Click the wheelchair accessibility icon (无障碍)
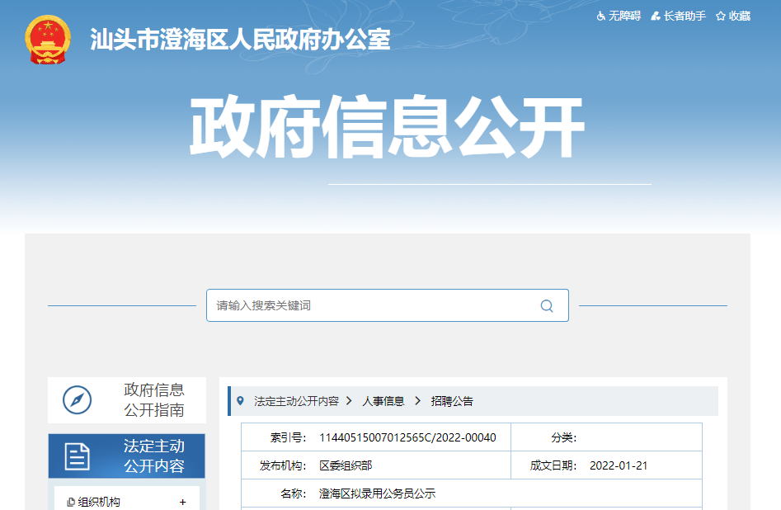 click(x=600, y=17)
